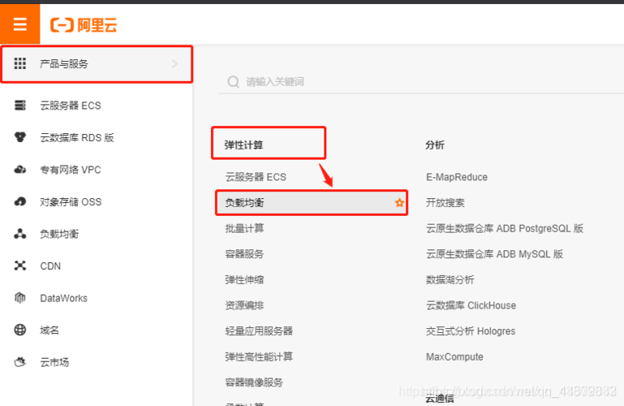Screen dimensions: 624x406
Task: Open 批量计算 product link
Action: coord(244,228)
